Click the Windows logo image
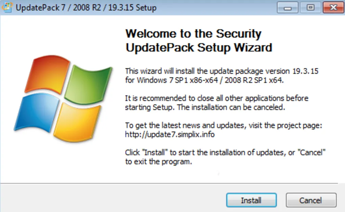Image resolution: width=345 pixels, height=212 pixels. 63,98
